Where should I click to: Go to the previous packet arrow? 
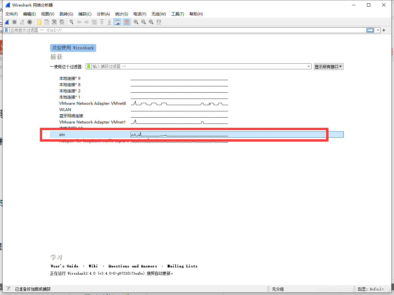pyautogui.click(x=79, y=22)
